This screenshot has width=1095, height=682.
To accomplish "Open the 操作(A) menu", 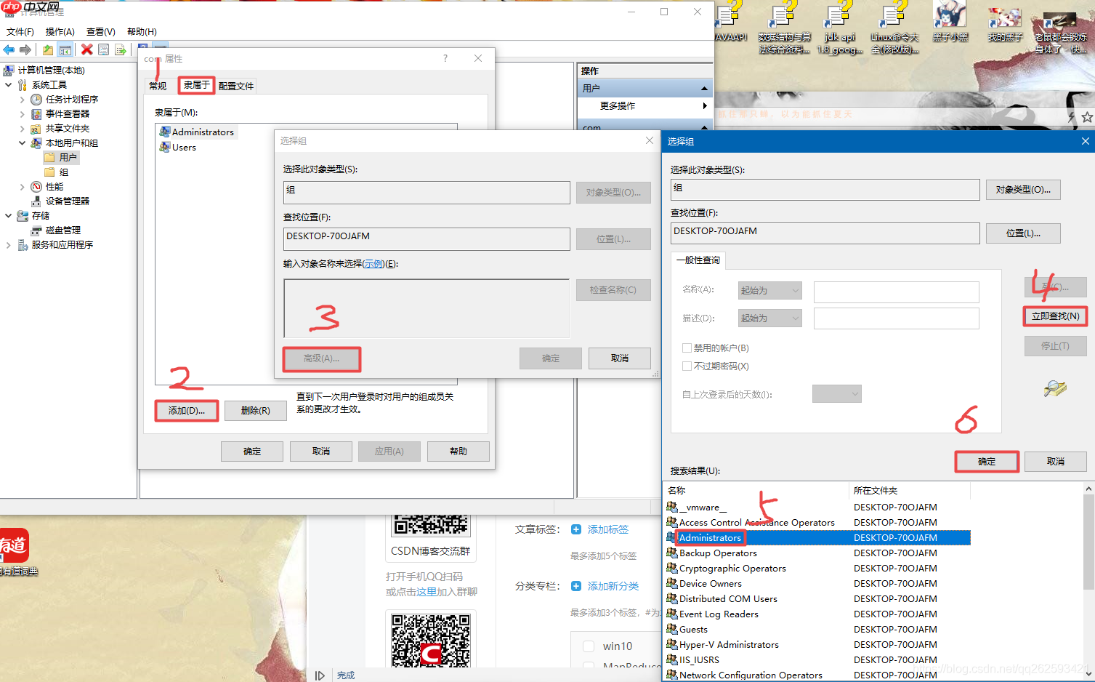I will click(x=60, y=32).
